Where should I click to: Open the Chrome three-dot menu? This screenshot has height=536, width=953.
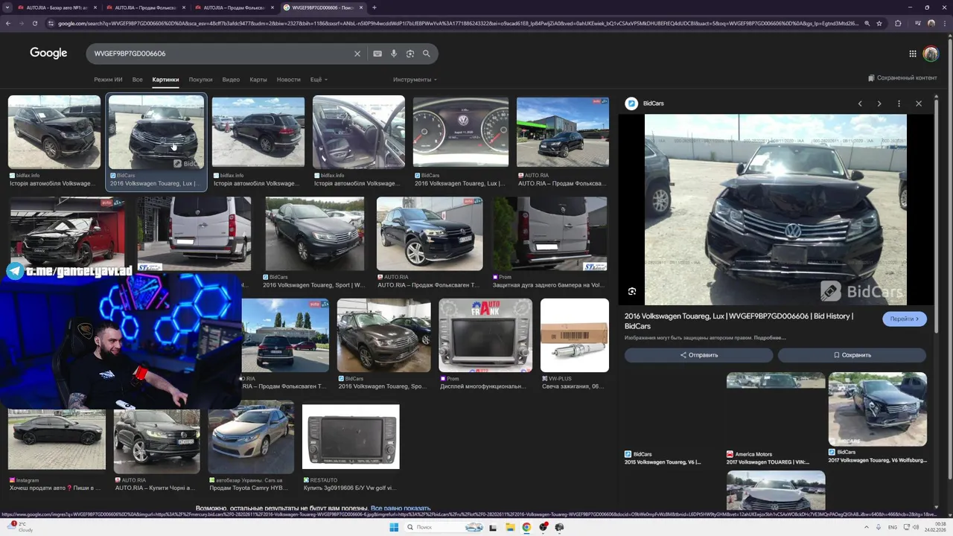tap(945, 23)
